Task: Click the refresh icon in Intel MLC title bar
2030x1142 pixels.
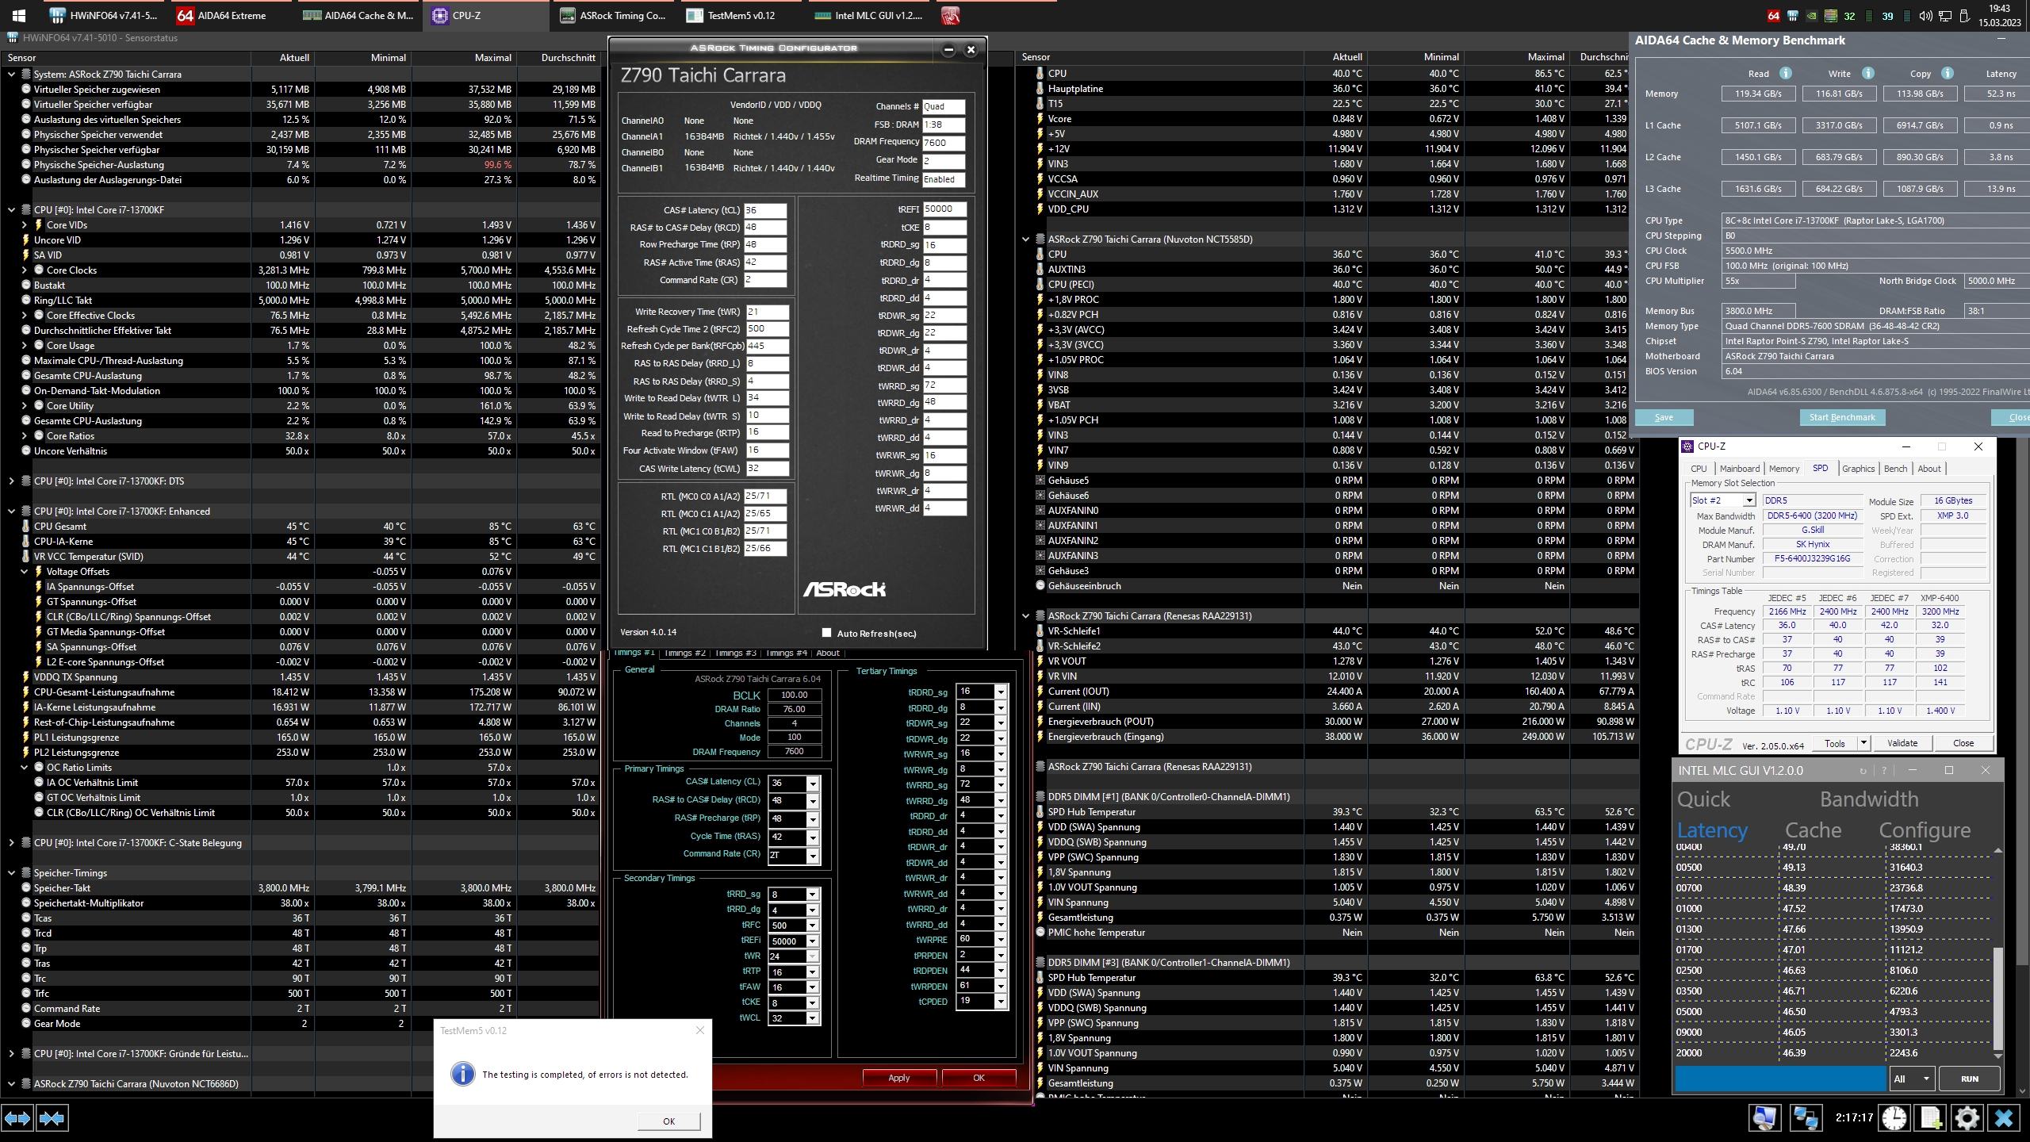Action: (x=1863, y=771)
